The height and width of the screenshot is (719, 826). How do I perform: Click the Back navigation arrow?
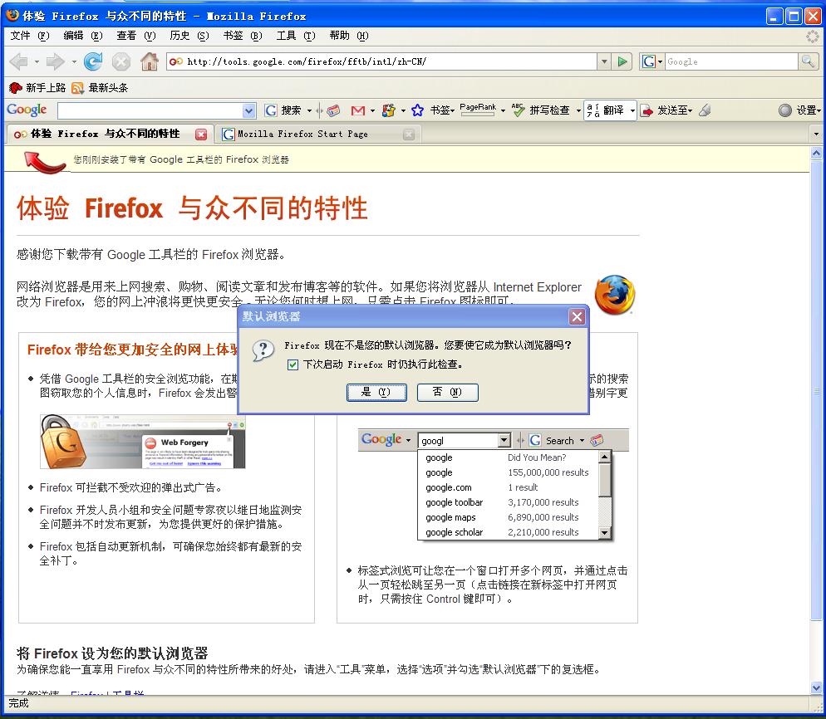[x=19, y=61]
